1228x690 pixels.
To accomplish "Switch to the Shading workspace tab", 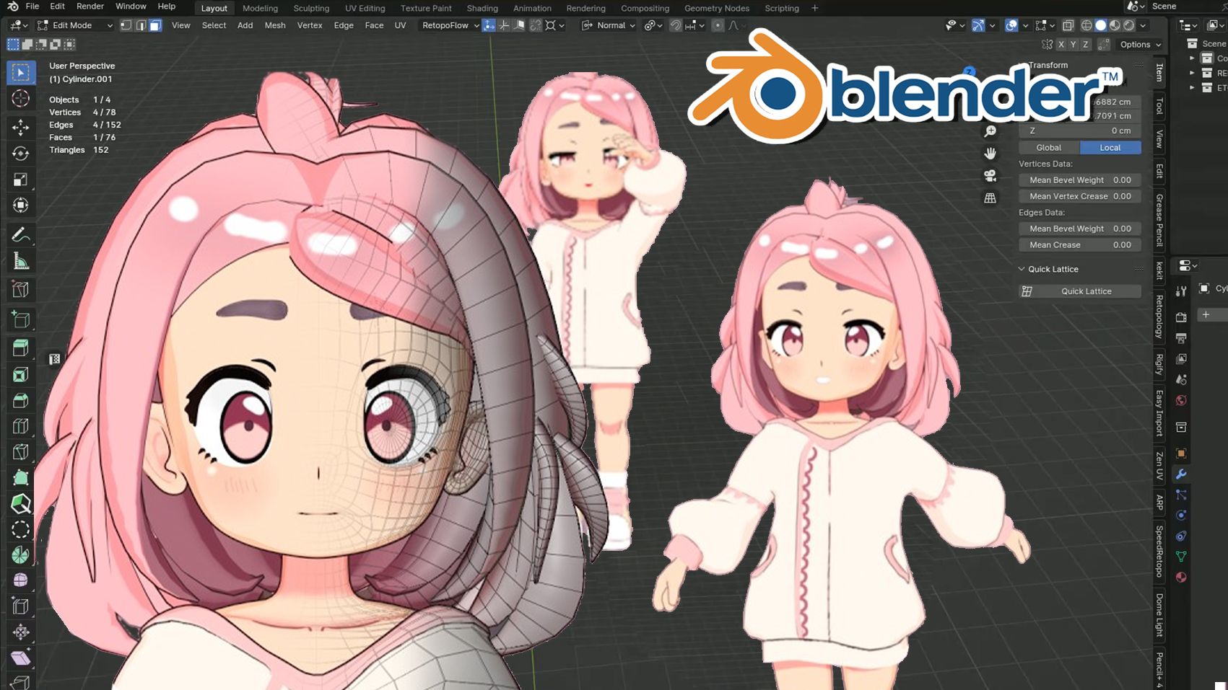I will 482,9.
